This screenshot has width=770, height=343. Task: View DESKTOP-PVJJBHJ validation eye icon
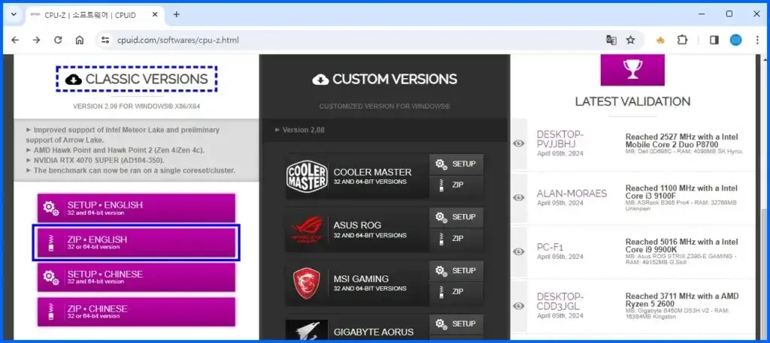(519, 143)
